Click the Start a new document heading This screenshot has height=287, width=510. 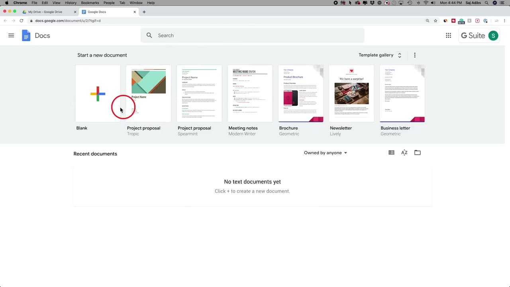pos(102,55)
